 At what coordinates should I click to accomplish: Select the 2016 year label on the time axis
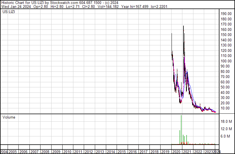pos(133,152)
